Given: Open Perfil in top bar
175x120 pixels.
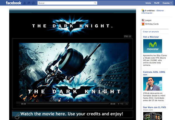Looking at the screenshot, I should [157, 3].
